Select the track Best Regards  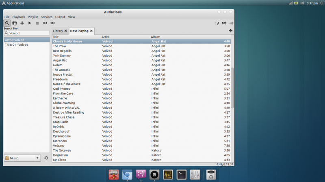click(x=141, y=51)
